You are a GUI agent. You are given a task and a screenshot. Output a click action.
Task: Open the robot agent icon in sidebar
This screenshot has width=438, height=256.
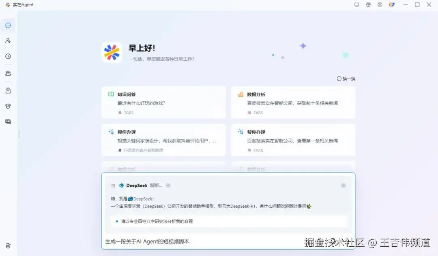click(8, 73)
